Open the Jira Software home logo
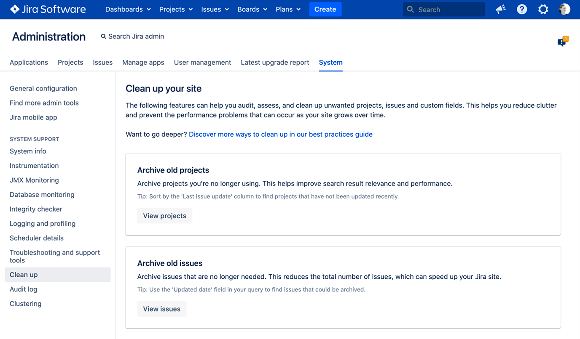 47,9
